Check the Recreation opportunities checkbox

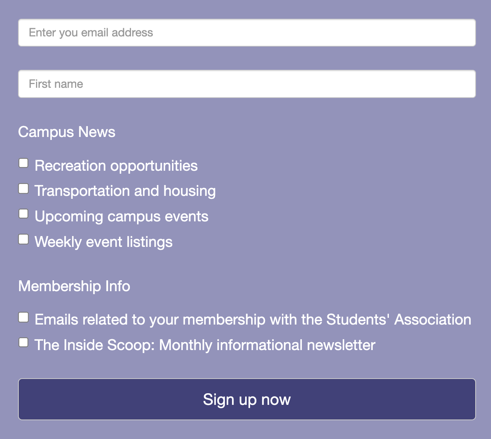[x=24, y=163]
